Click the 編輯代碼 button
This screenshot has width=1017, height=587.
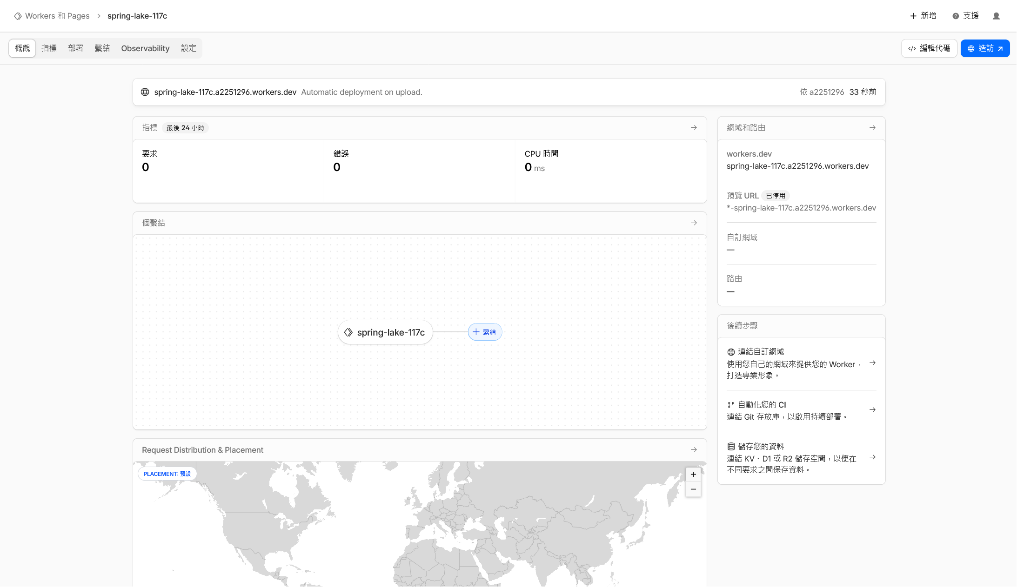929,48
